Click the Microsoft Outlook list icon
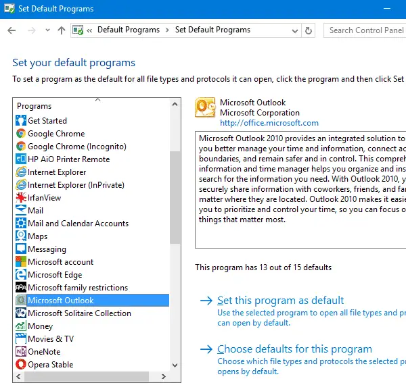The height and width of the screenshot is (385, 406). click(x=21, y=301)
